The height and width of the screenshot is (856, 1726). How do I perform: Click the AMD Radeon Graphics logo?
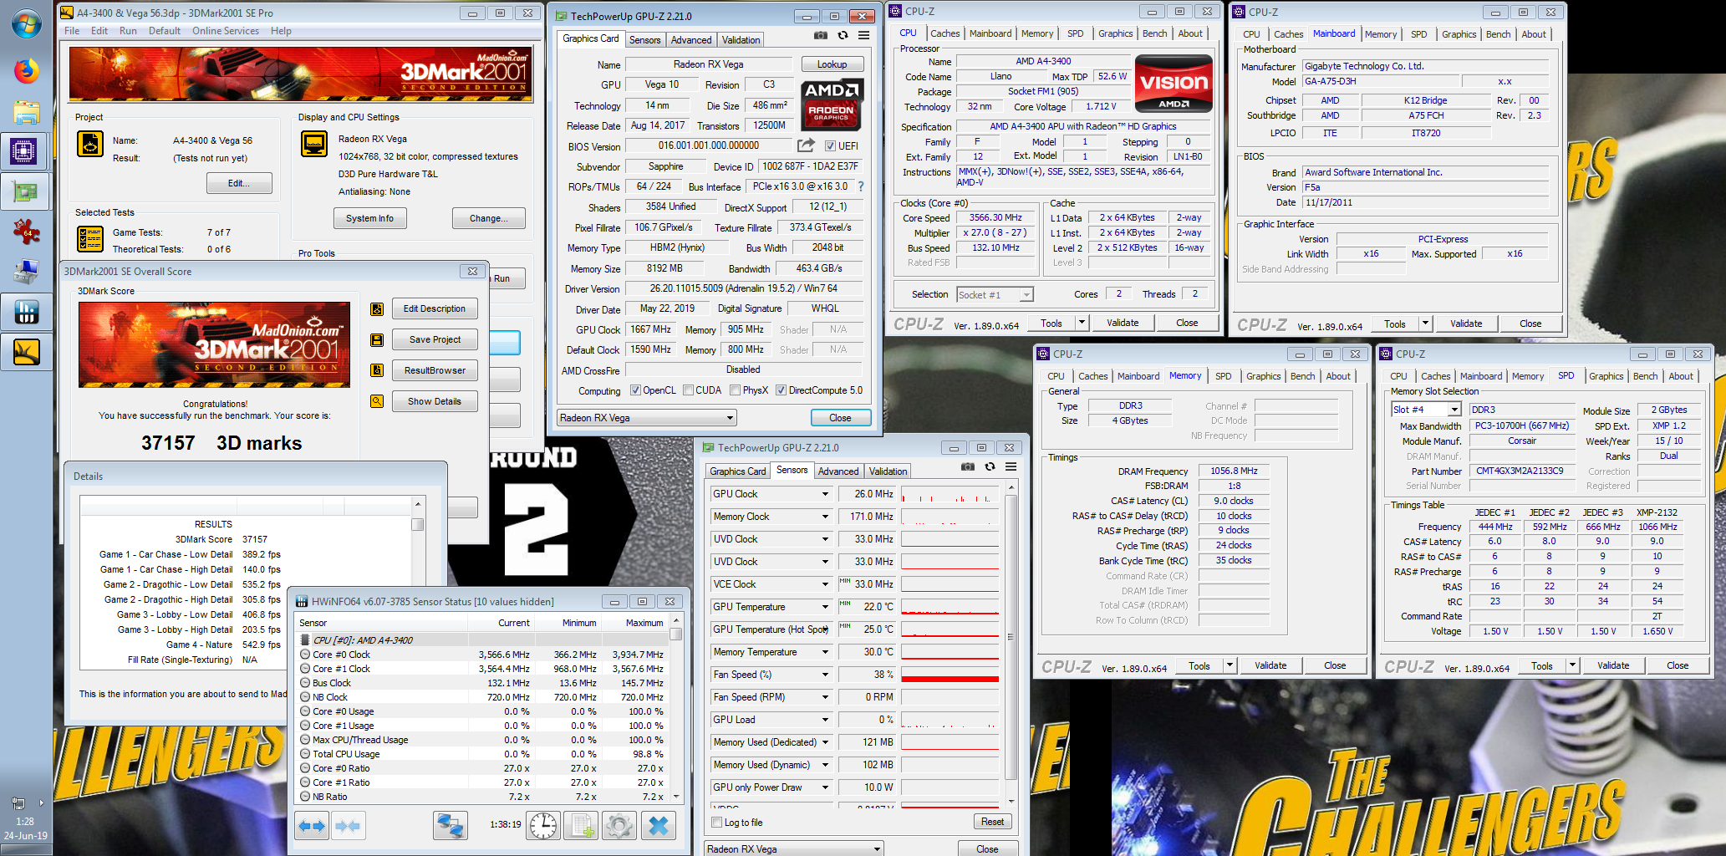coord(831,104)
